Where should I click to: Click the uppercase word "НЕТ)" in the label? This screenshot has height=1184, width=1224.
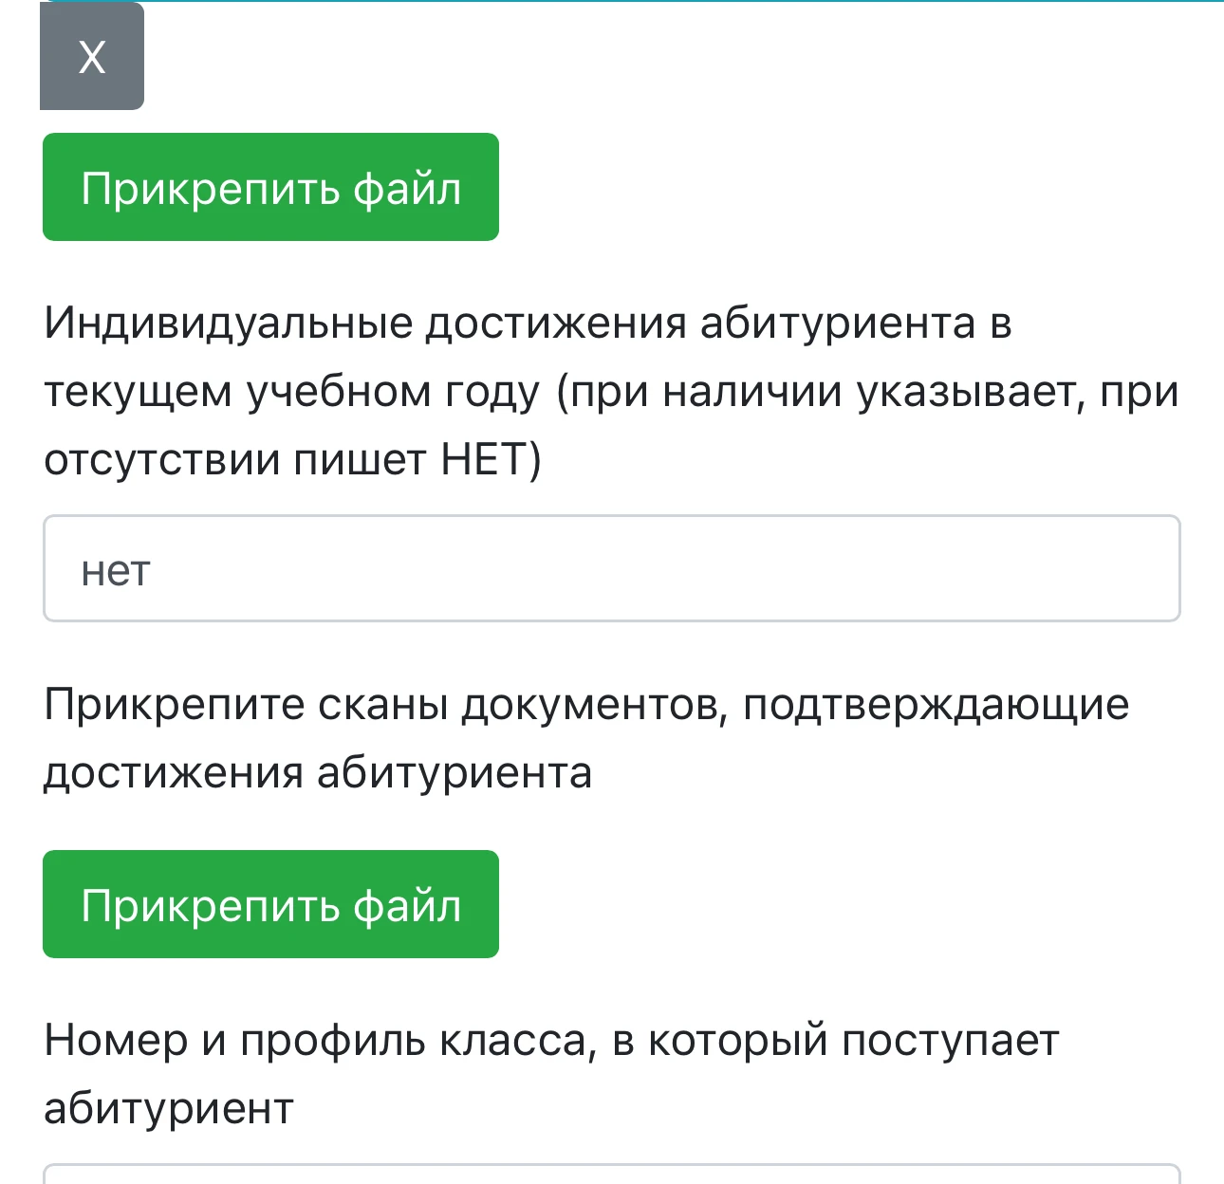coord(491,460)
